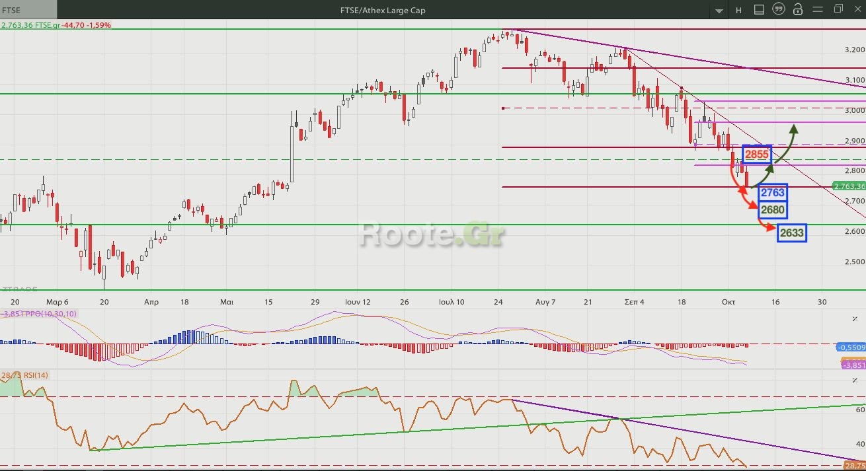Select the 2763 price annotation box
The image size is (866, 471).
(x=772, y=193)
